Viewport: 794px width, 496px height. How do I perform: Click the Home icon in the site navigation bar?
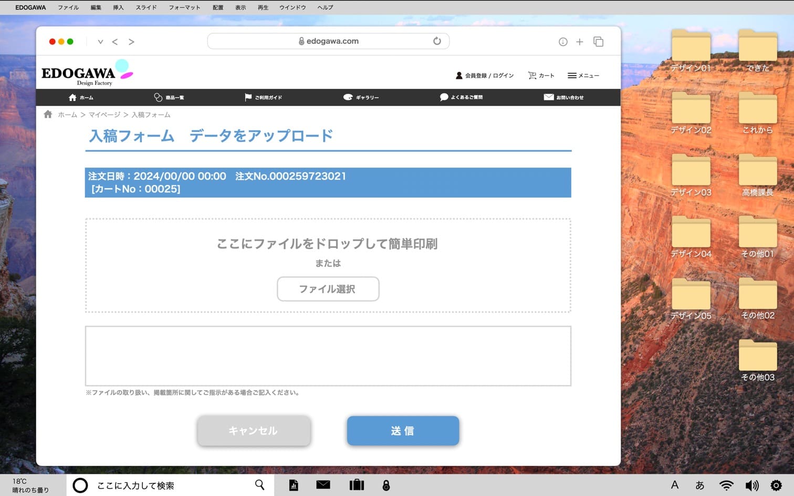point(72,97)
